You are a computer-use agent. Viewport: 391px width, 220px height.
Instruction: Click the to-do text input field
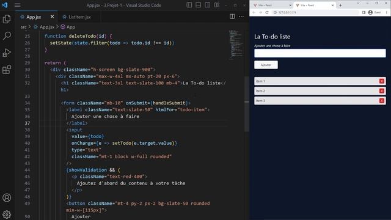(x=320, y=53)
